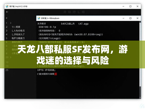The width and height of the screenshot is (145, 109).
Task: Click the text 'win50.07.8209rceg'
Action: [x=88, y=34]
